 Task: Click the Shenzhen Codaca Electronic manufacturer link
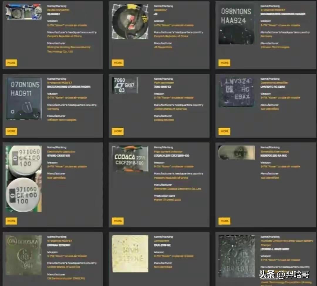tap(178, 189)
